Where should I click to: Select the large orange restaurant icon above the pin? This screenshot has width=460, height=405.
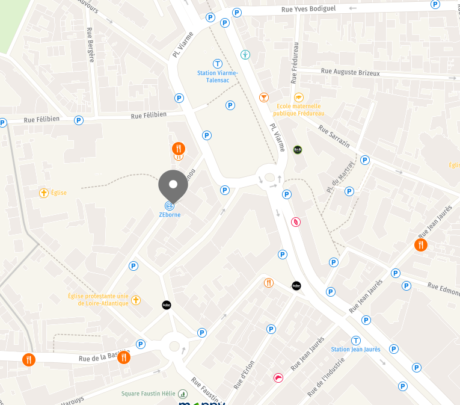(179, 149)
